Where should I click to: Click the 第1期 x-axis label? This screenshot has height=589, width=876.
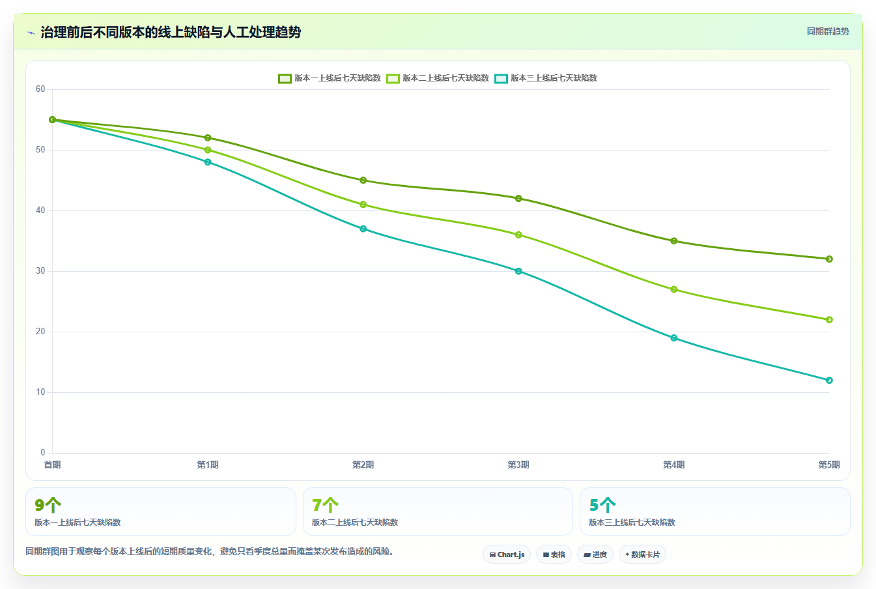(x=208, y=465)
